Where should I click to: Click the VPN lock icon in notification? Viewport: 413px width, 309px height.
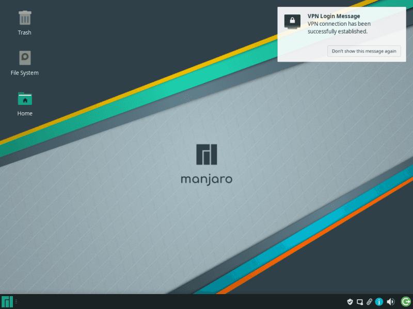coord(292,21)
